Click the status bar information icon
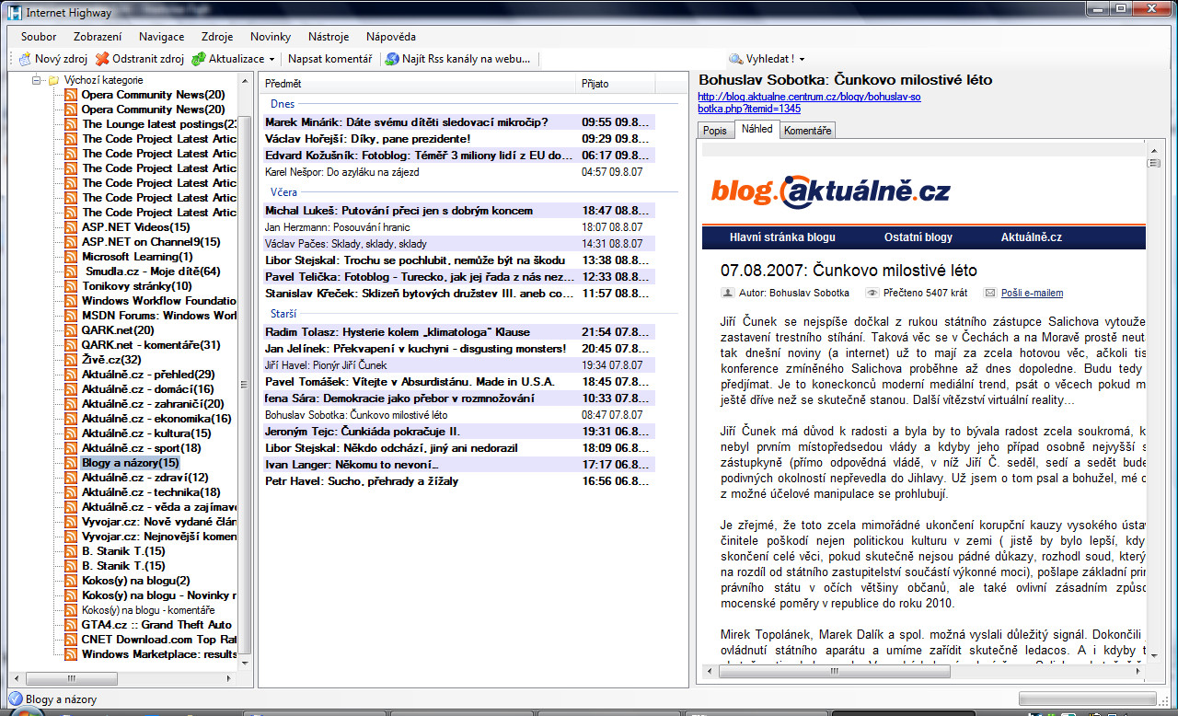 (x=15, y=699)
